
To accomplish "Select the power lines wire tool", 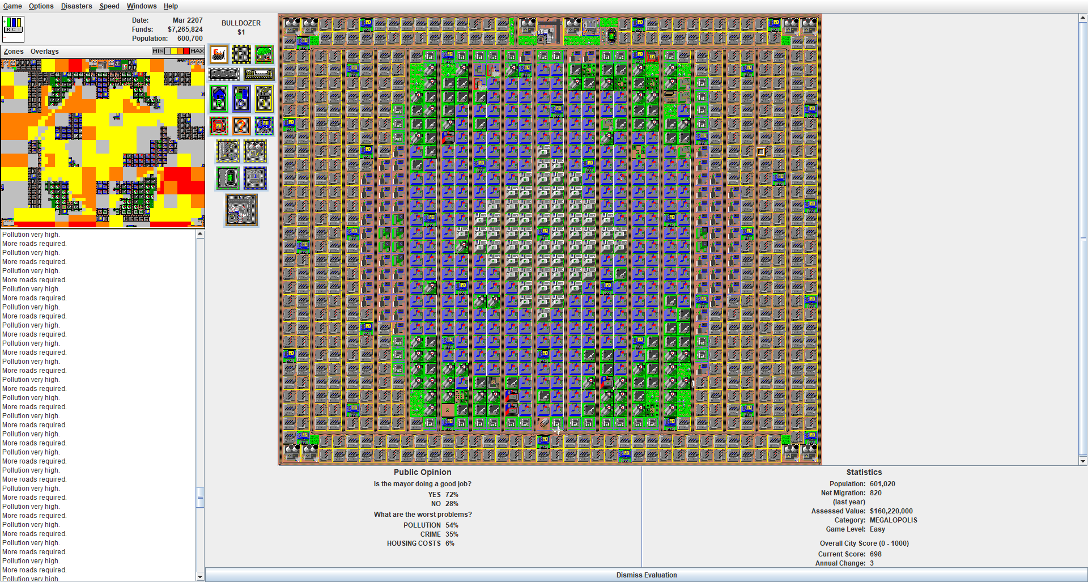I will 241,54.
